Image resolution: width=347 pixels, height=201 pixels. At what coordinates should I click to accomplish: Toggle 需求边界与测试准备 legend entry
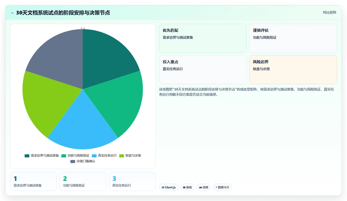[42, 156]
